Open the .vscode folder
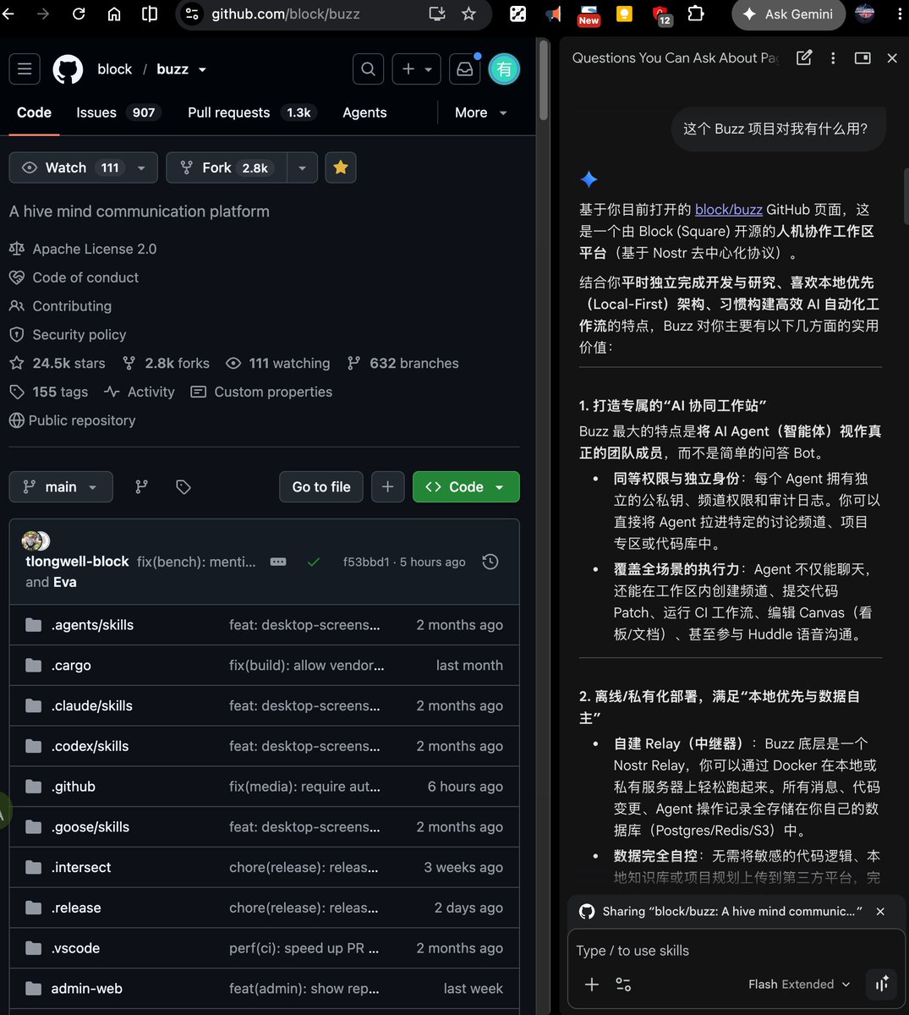Image resolution: width=909 pixels, height=1015 pixels. coord(75,948)
